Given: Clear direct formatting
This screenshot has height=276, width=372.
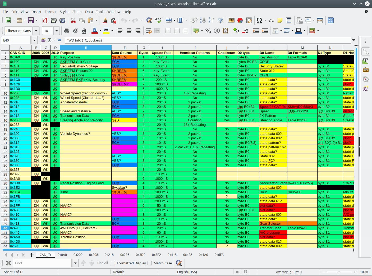Looking at the screenshot, I should 113,20.
